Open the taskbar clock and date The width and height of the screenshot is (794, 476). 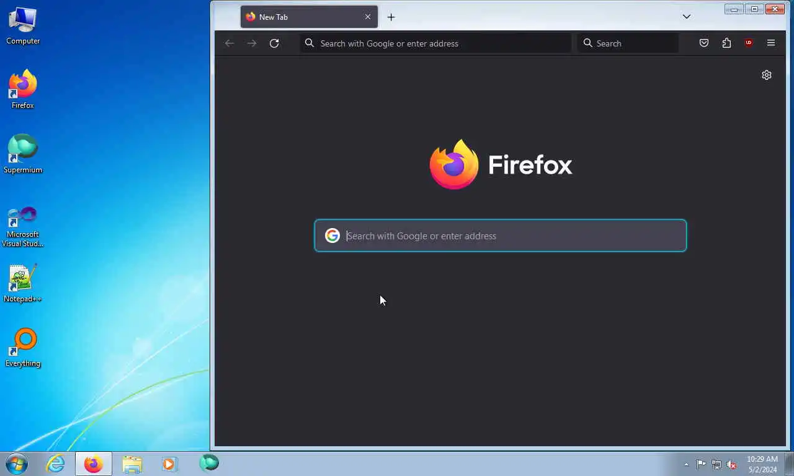coord(762,464)
